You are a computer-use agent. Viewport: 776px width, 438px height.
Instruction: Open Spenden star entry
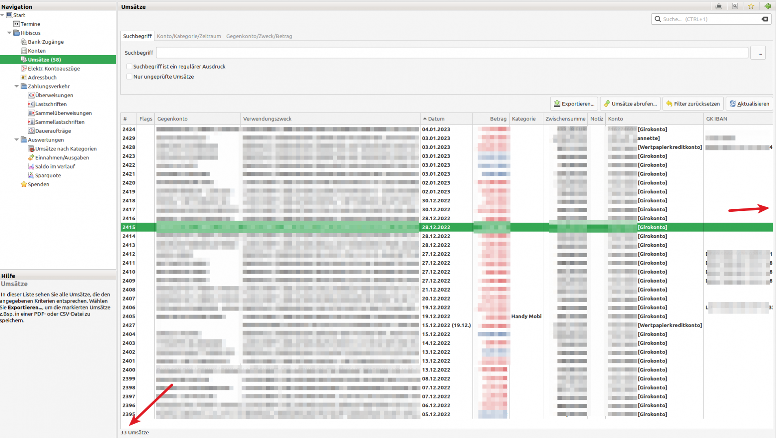coord(38,185)
